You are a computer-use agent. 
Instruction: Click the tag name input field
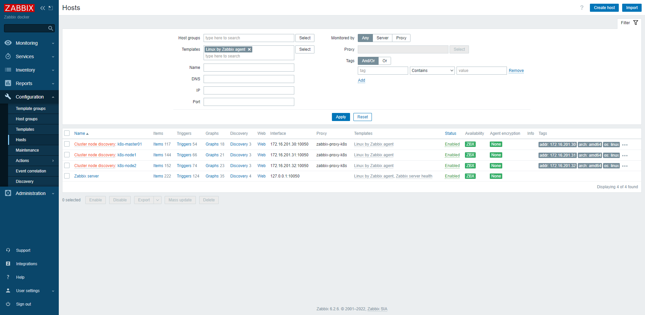[x=383, y=71]
